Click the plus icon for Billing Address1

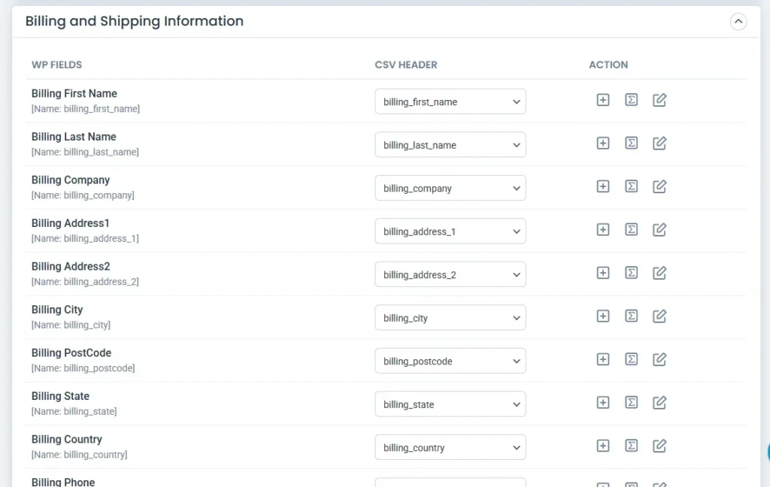coord(602,229)
